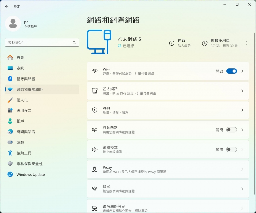Open the 進階網路設定 settings row
The image size is (256, 213).
168,206
